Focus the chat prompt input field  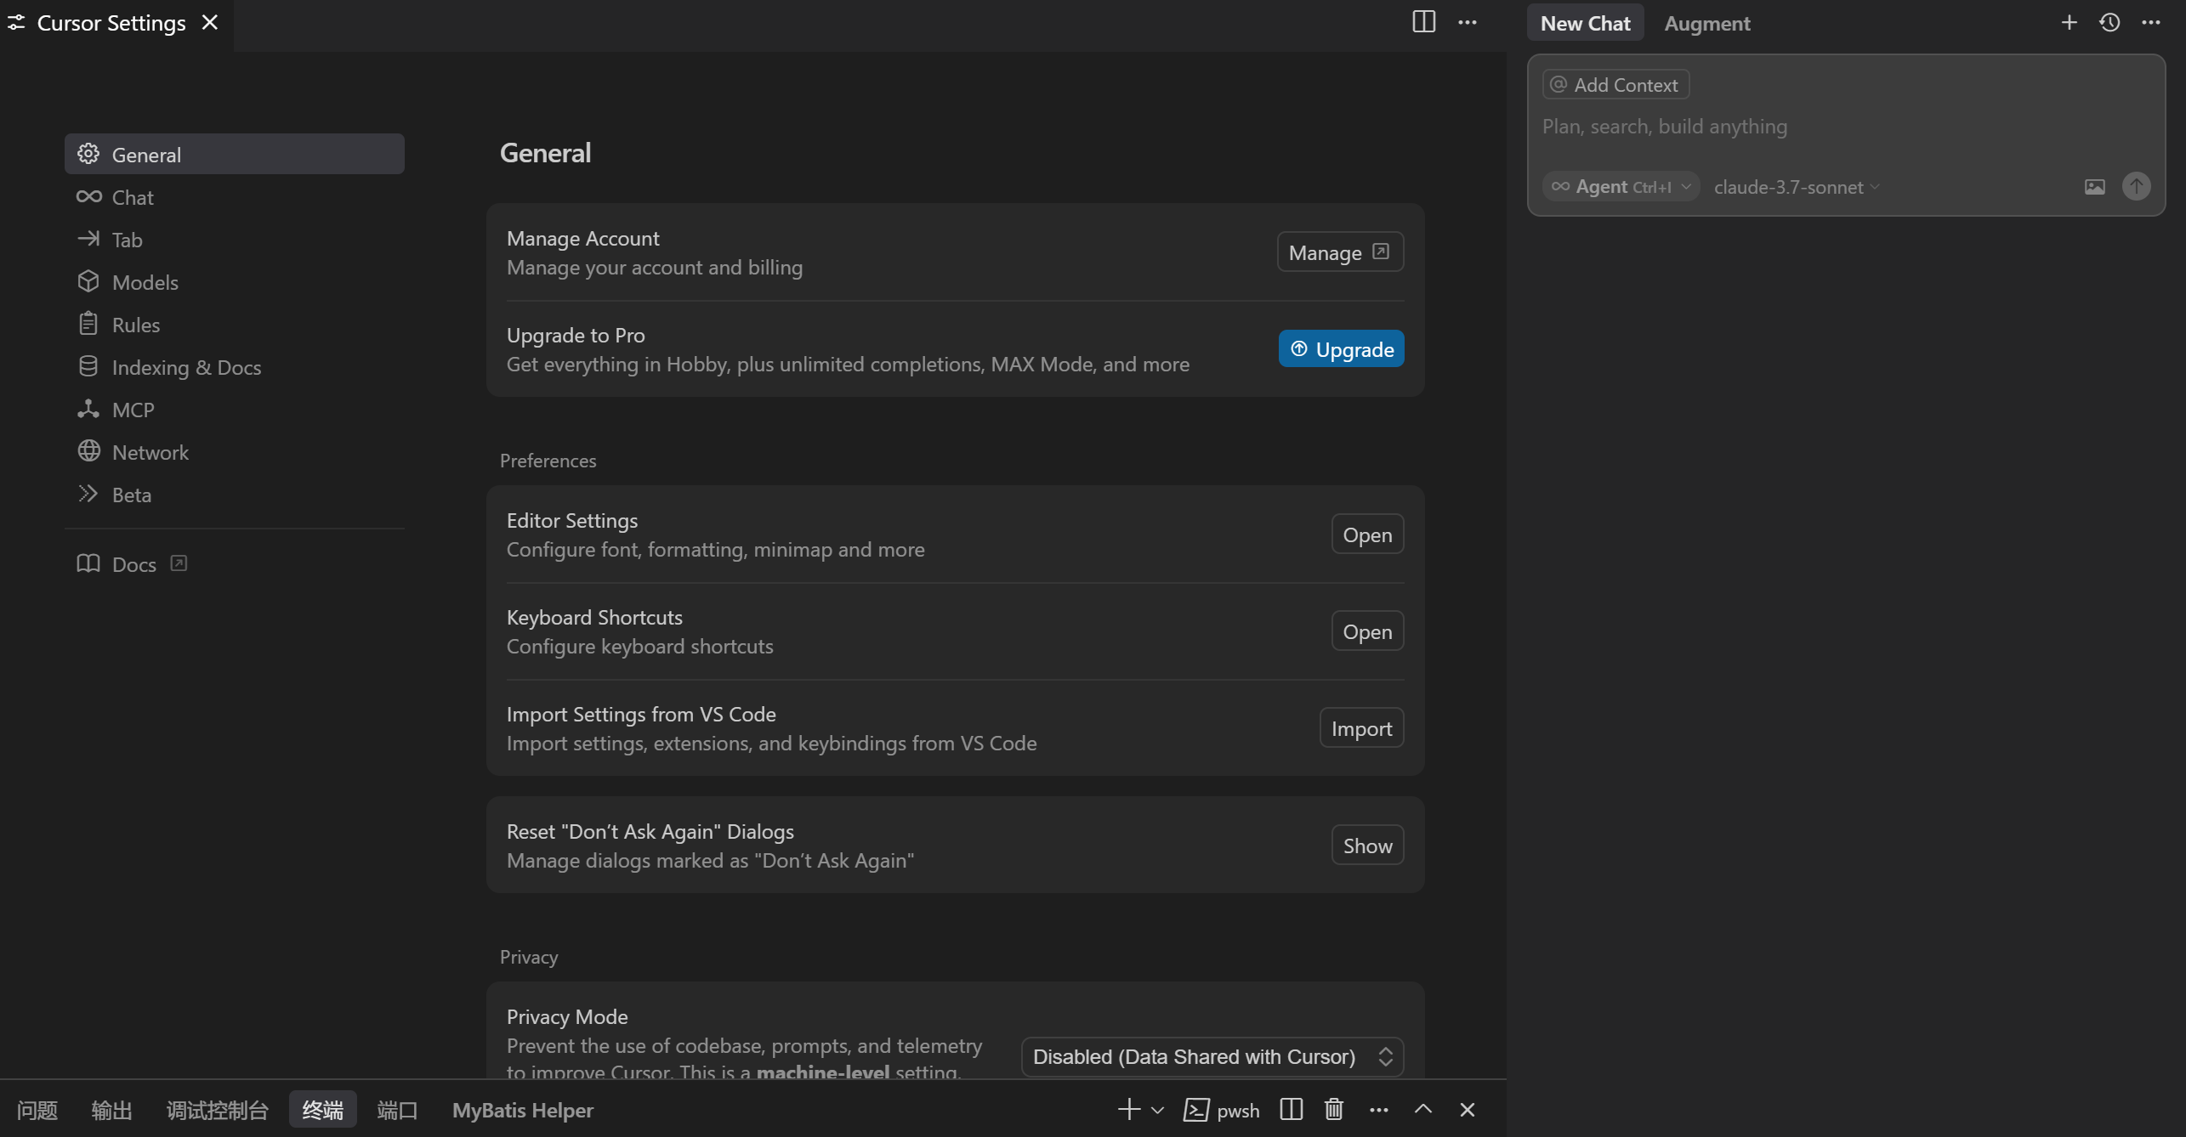[x=1845, y=127]
